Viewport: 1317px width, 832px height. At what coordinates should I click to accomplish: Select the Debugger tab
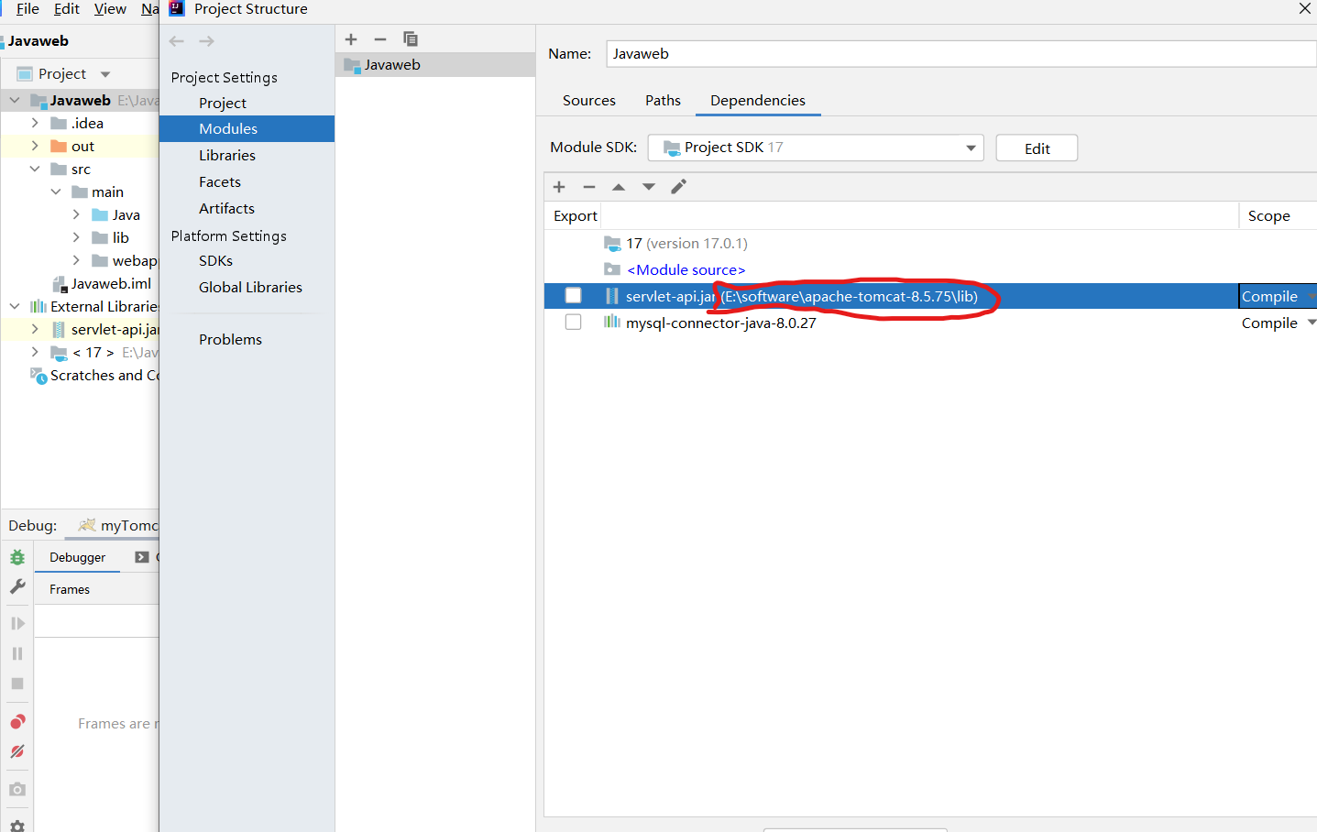[x=78, y=557]
